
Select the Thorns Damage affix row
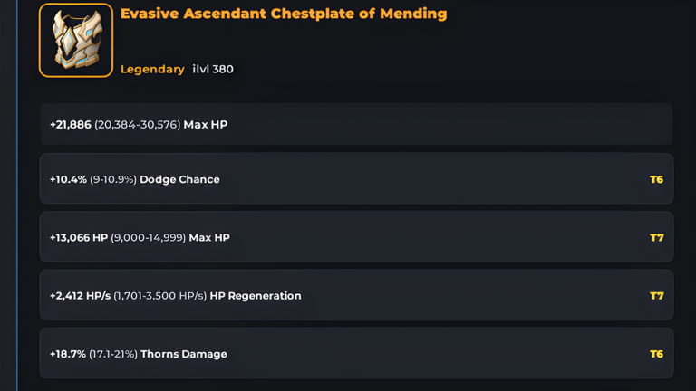356,353
